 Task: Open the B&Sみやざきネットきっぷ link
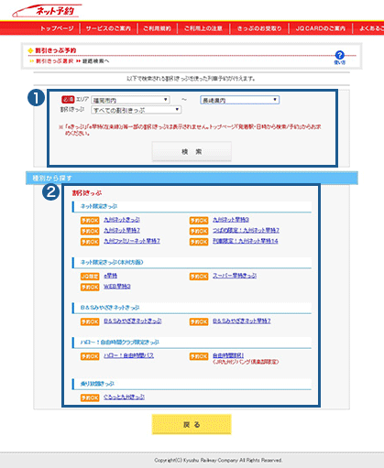tap(133, 321)
